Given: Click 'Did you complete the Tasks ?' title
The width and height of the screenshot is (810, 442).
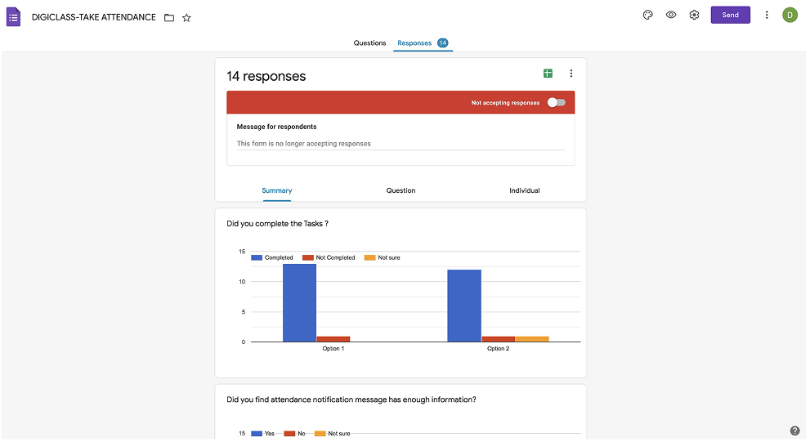Looking at the screenshot, I should point(277,224).
